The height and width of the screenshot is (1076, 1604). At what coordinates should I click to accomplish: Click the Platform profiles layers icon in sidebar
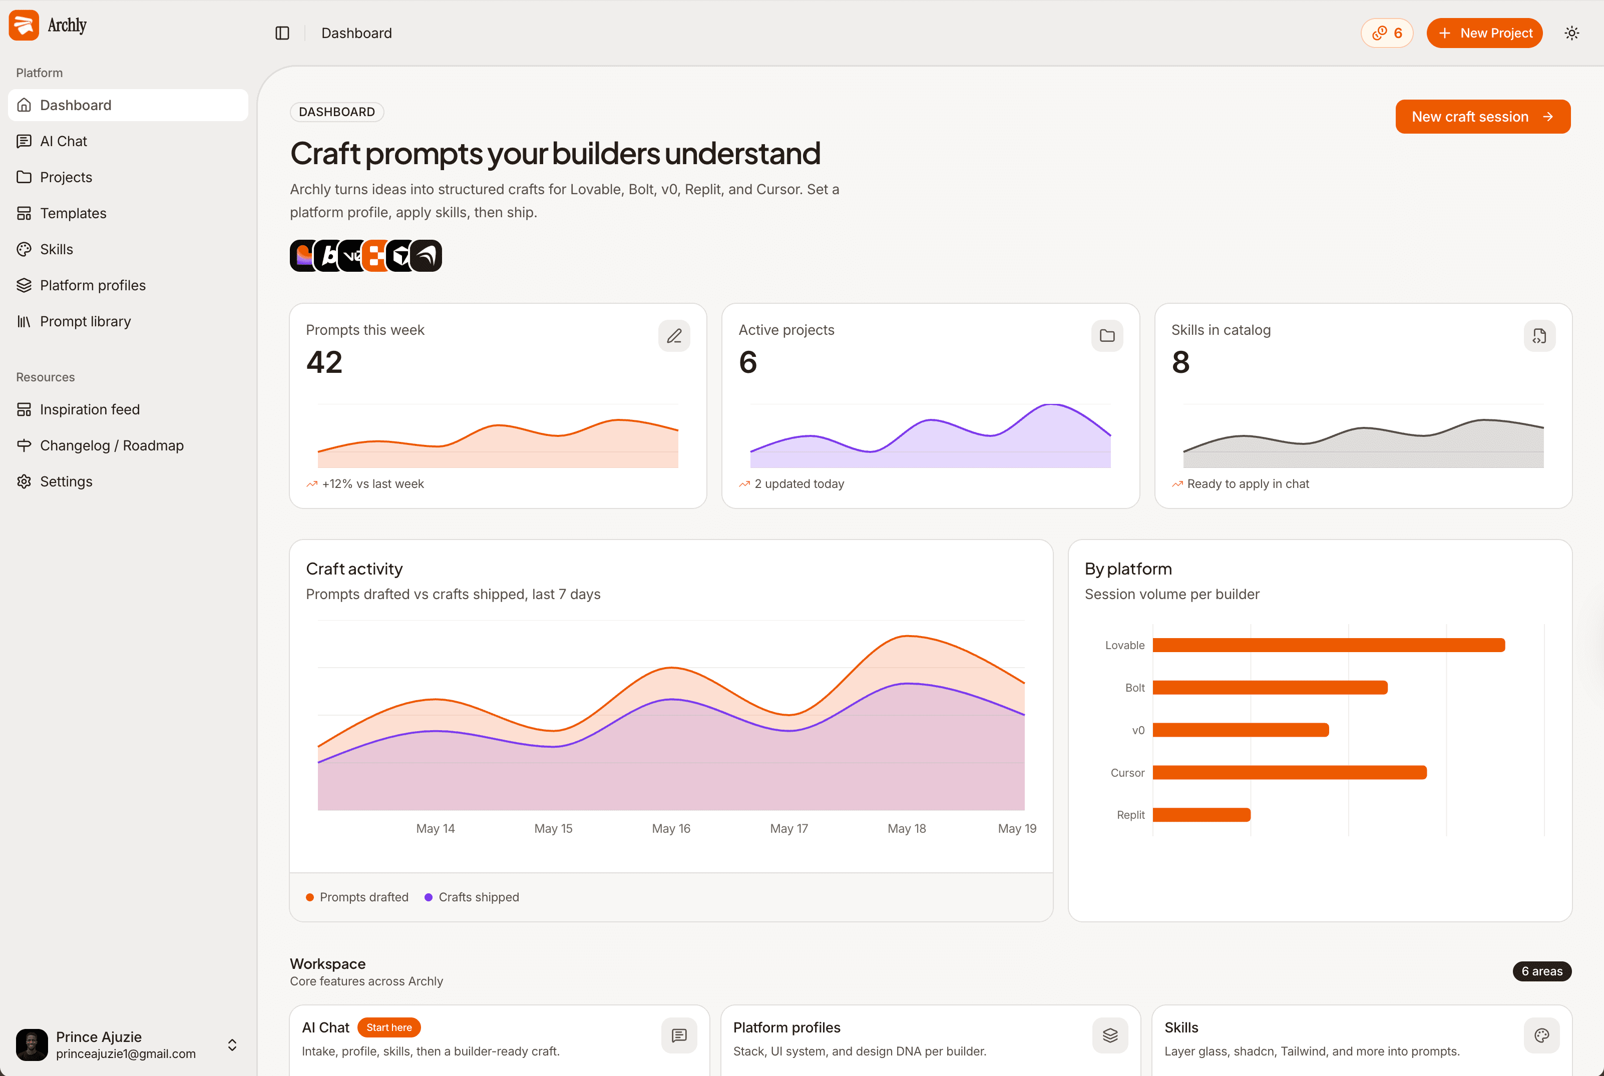click(x=24, y=285)
